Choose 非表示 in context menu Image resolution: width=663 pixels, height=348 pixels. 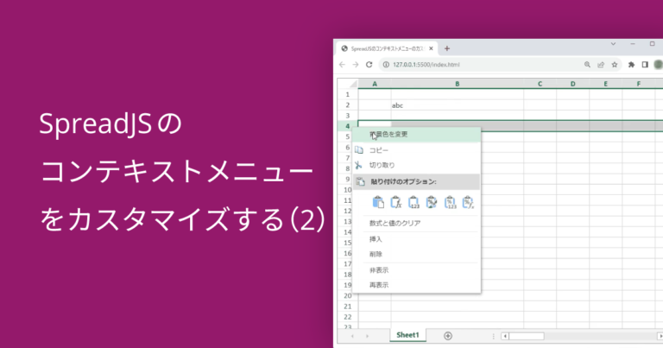[x=416, y=270]
